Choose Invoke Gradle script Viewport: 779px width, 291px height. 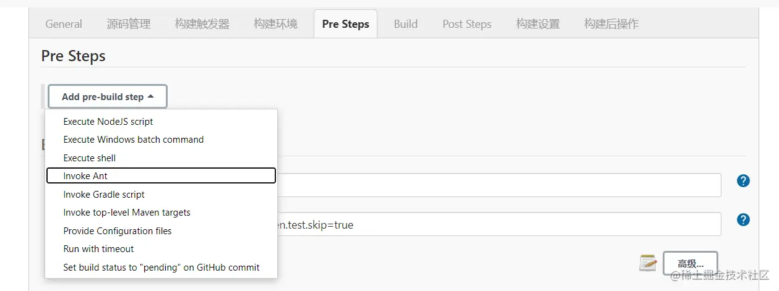tap(104, 195)
